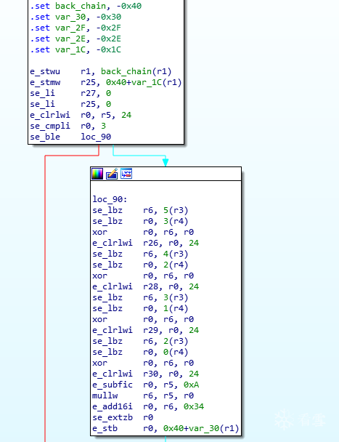Click the 'se_lbz r6, 5(r3)' instruction
This screenshot has width=339, height=442.
[x=140, y=210]
